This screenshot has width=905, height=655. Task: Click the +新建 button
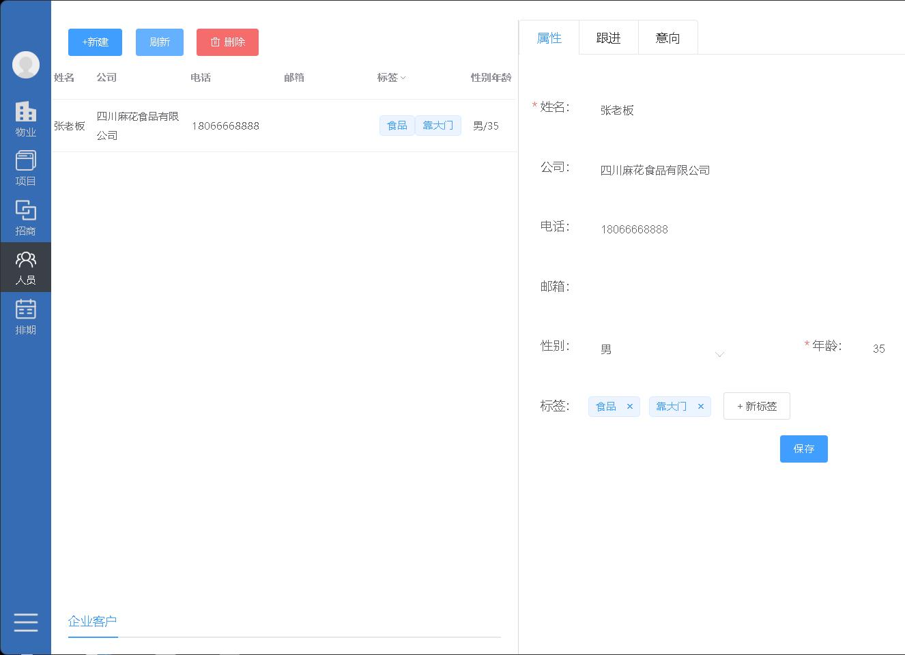94,42
